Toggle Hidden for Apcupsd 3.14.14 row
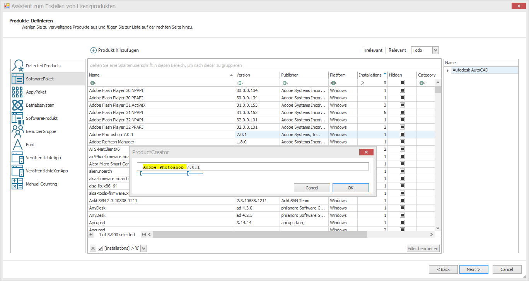This screenshot has width=529, height=281. click(402, 223)
